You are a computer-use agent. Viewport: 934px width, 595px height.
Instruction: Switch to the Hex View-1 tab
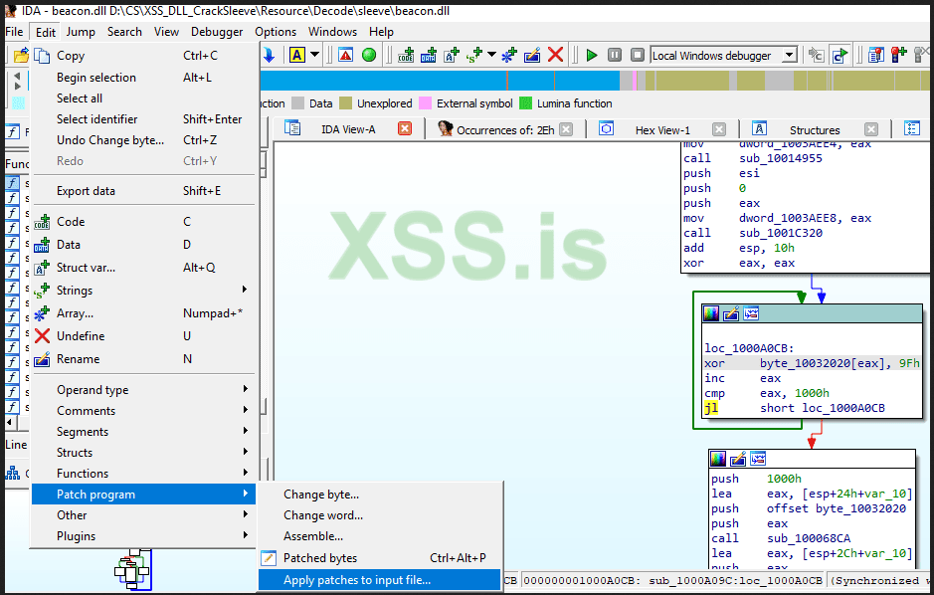tap(662, 129)
